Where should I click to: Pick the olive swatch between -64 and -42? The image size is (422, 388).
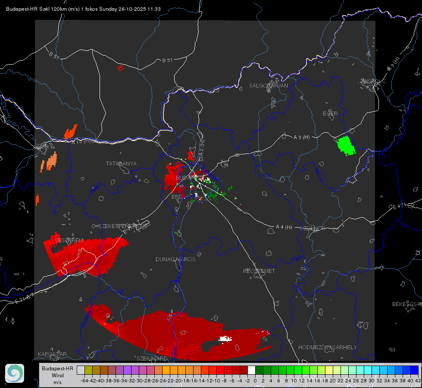point(88,370)
